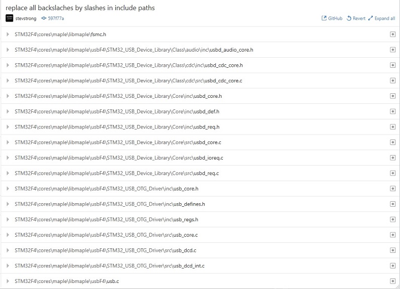Screen dimensions: 400x289
Task: Expand usb_regs.h diff arrow
Action: [8, 219]
